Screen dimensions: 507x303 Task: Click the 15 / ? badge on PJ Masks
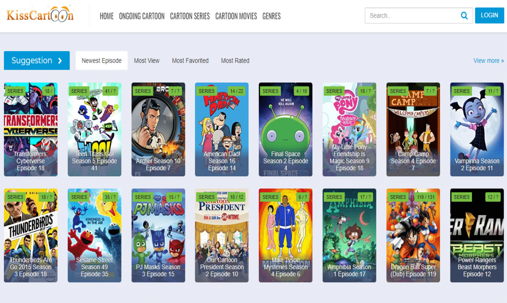pos(174,197)
